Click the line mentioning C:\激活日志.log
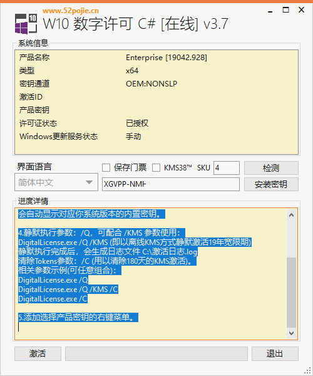 [x=108, y=252]
